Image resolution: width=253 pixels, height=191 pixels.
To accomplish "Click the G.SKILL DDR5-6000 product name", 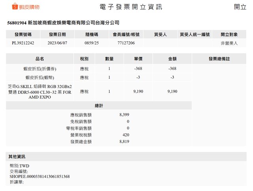I will 40,91.
